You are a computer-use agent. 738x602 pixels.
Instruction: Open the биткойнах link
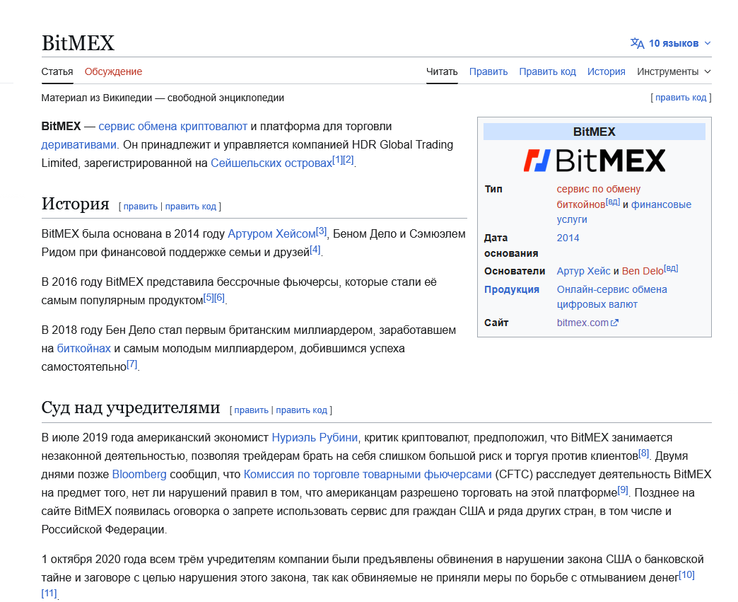coord(84,349)
